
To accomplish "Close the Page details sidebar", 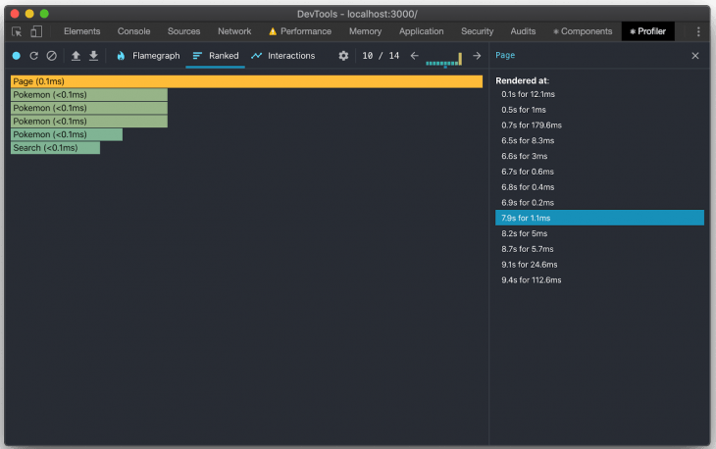I will [x=695, y=56].
